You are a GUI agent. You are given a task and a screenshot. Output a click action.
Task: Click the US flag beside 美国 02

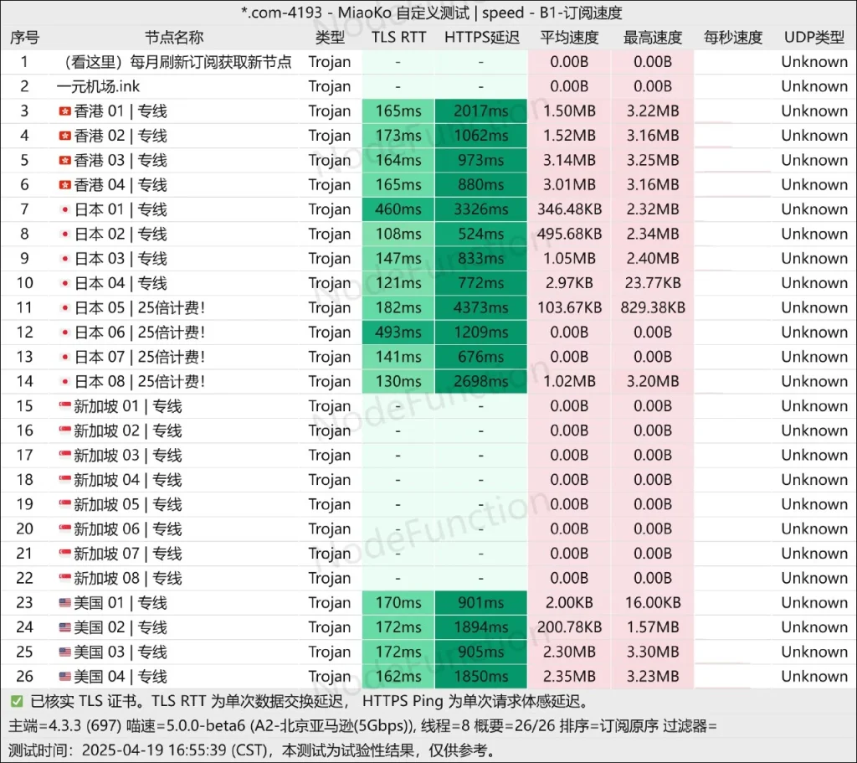click(65, 627)
